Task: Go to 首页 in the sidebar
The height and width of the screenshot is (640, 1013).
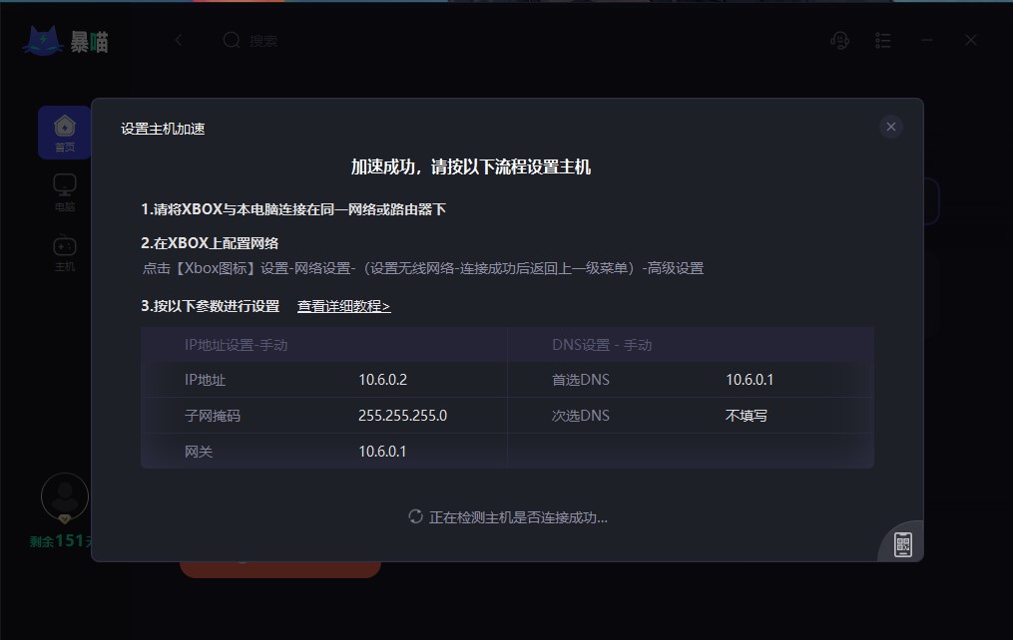Action: (x=65, y=133)
